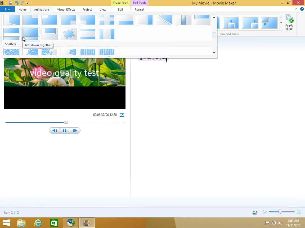Viewport: 305px width, 228px height.
Task: Select the transition with small rectangle at top
Action: point(50,34)
